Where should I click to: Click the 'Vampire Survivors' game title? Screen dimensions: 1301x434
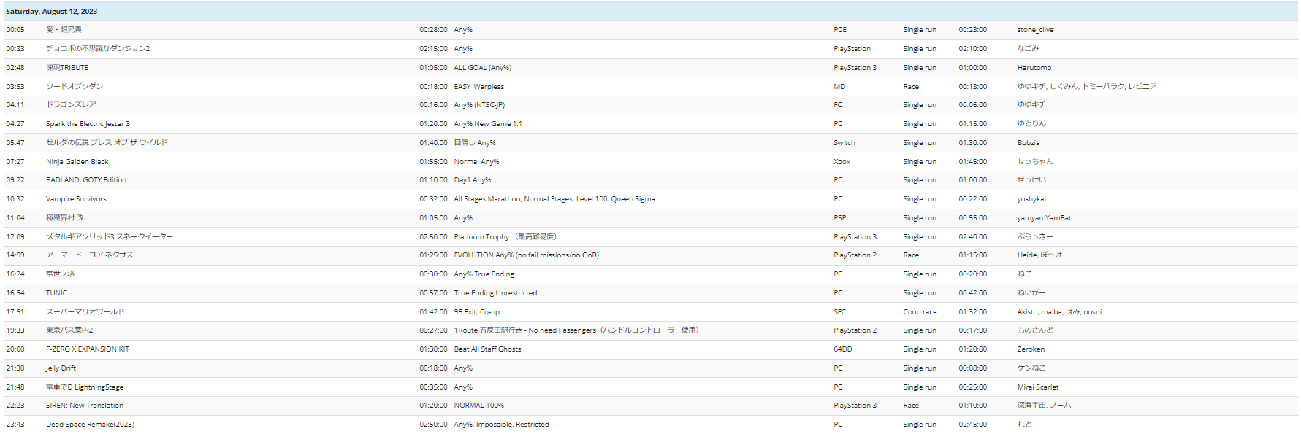(x=76, y=199)
